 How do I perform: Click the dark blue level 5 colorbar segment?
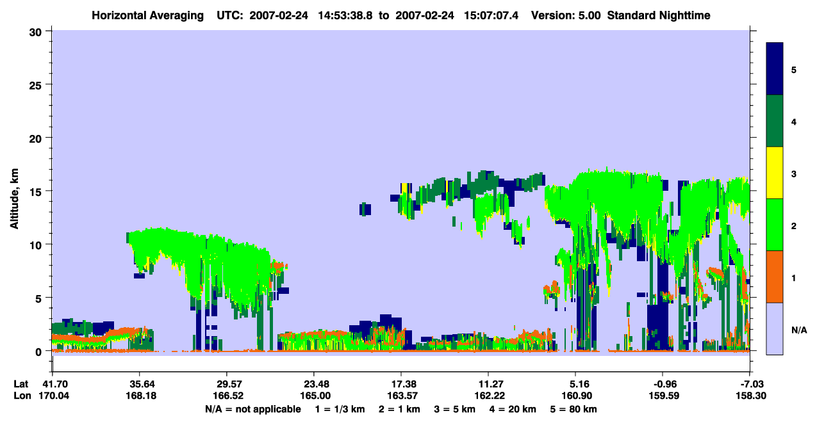tap(775, 69)
